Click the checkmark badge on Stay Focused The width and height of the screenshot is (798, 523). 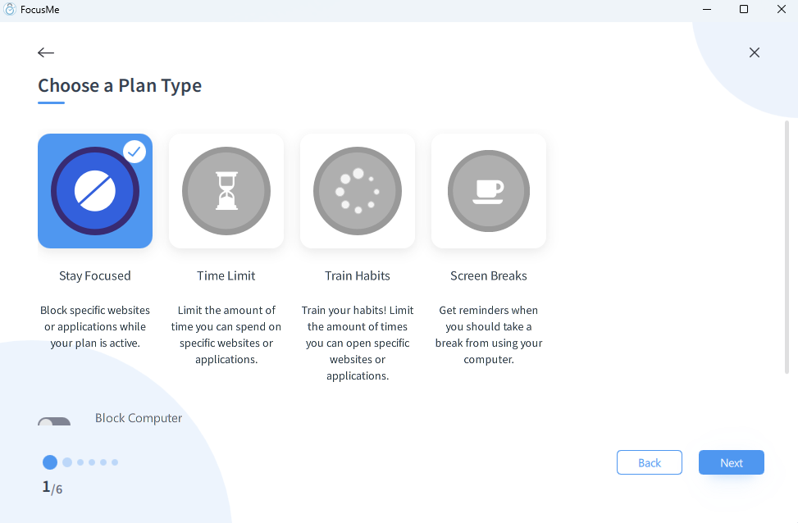pos(135,152)
